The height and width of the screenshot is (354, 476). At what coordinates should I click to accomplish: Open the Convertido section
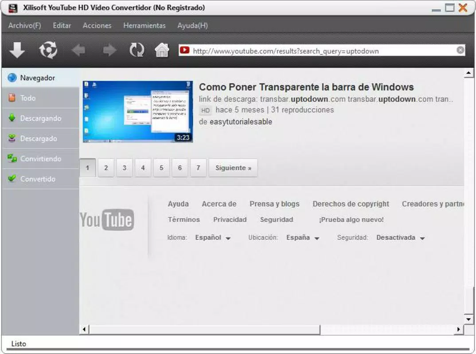point(40,179)
